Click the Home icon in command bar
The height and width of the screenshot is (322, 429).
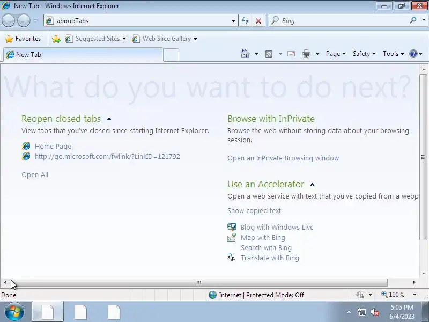point(245,54)
